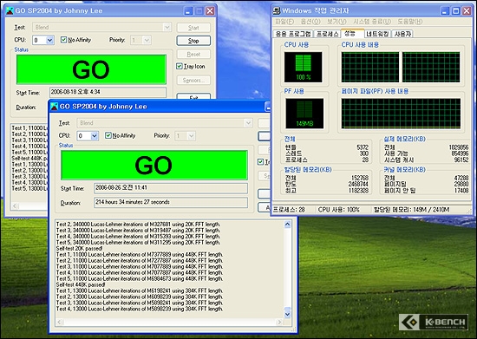Screen dimensions: 477x339
Task: Click the 스레드 count 300 value
Action: 364,153
